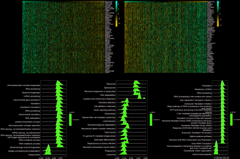The width and height of the screenshot is (240, 159).
Task: Click the 'Viral mRNA Translation' label
Action: pyautogui.click(x=201, y=144)
